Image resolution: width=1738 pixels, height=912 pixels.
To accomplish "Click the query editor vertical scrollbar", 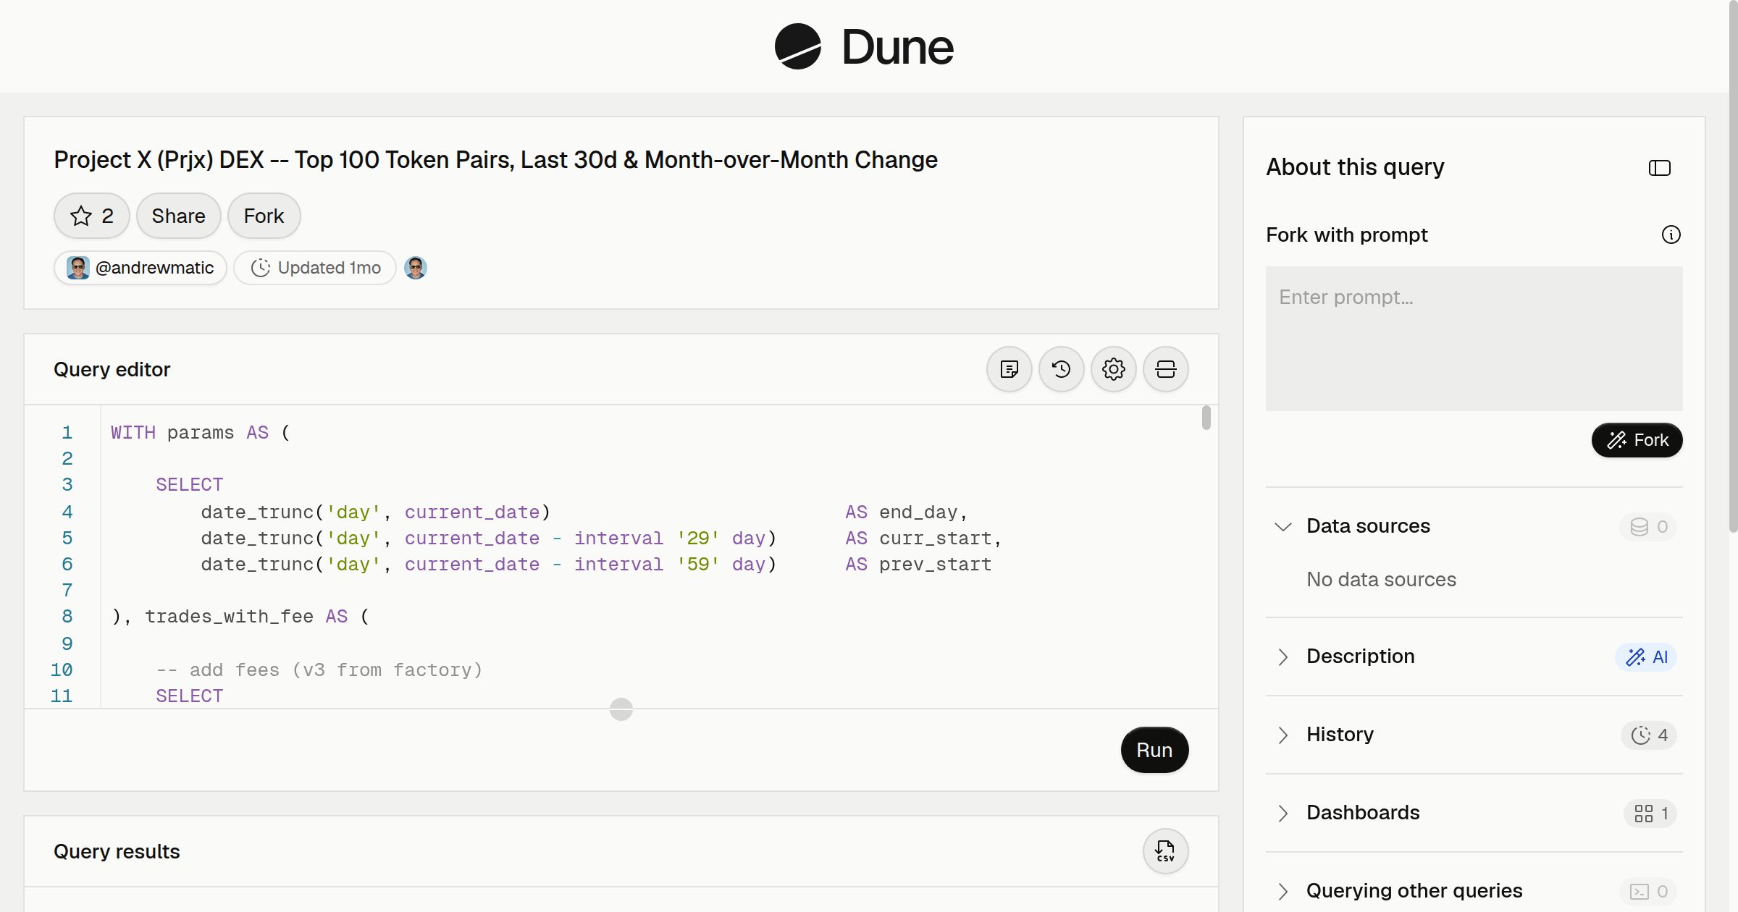I will click(x=1206, y=418).
